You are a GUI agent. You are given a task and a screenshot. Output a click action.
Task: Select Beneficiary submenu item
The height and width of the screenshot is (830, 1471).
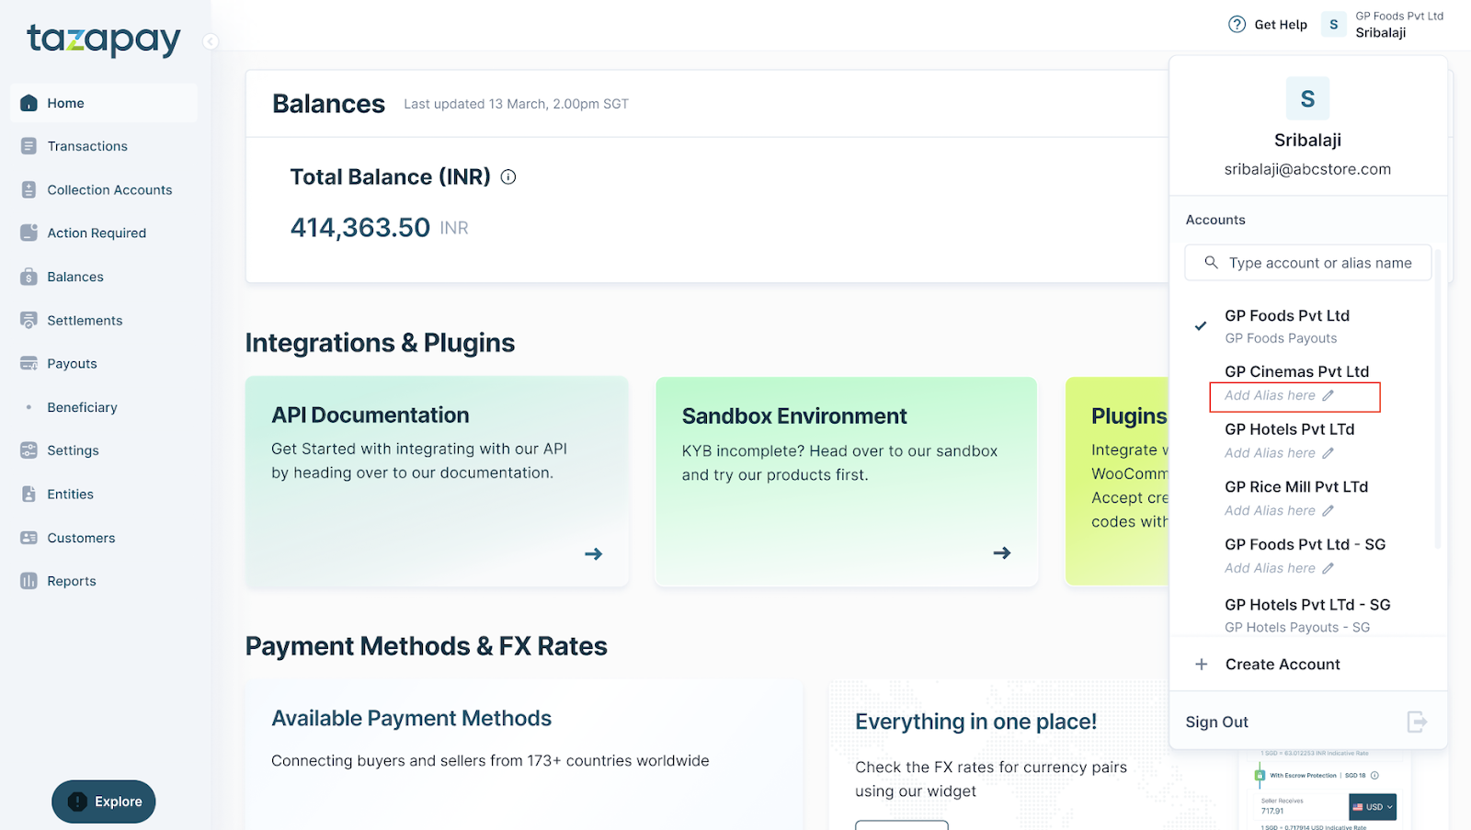pos(82,407)
